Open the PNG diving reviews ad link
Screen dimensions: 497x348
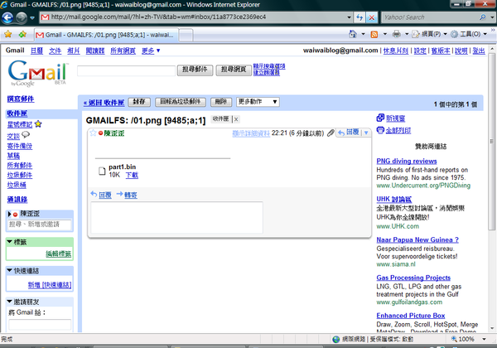point(407,161)
